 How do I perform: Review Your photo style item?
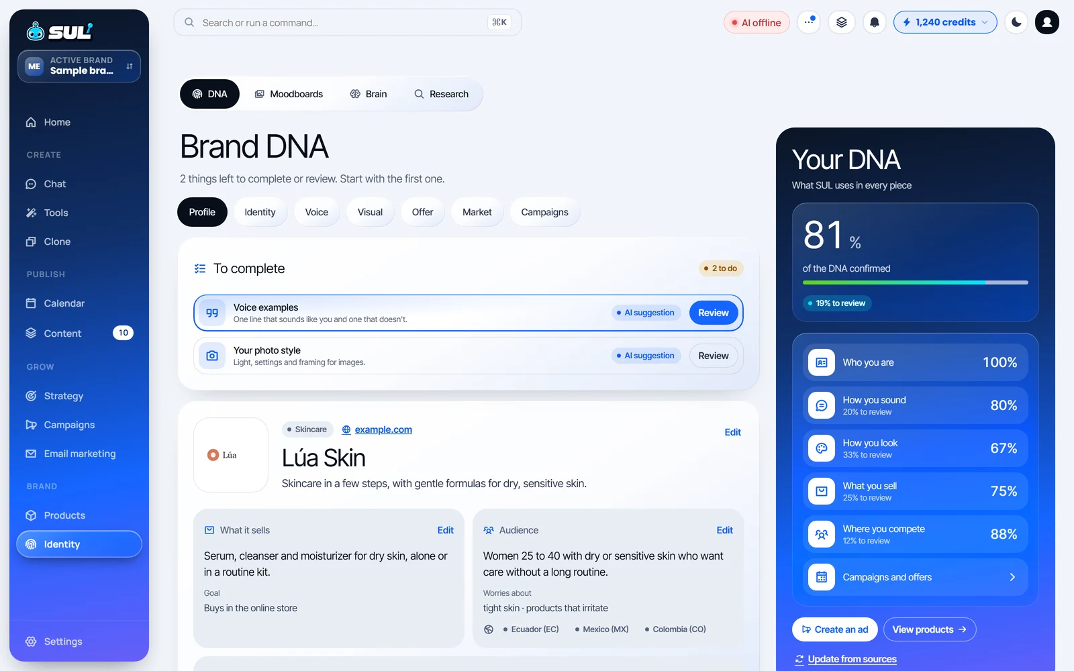714,356
